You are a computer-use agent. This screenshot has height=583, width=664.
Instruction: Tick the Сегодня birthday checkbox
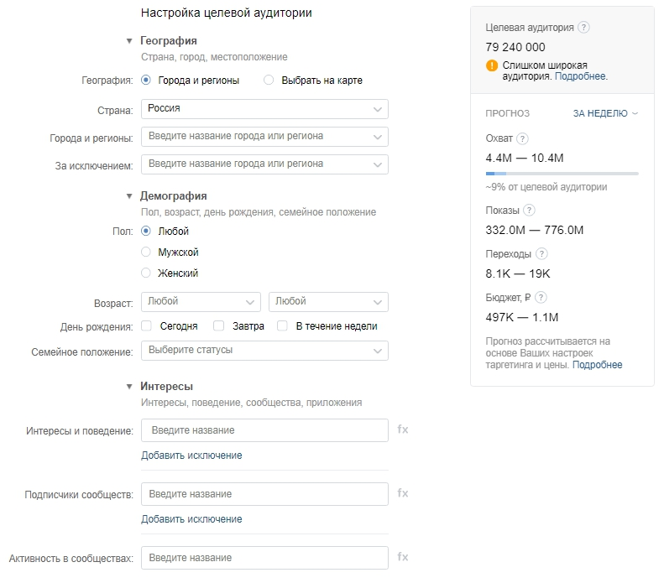[x=147, y=326]
